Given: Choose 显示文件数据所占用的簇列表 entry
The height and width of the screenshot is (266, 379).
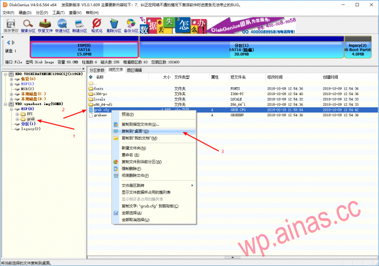Looking at the screenshot, I should pyautogui.click(x=154, y=192).
